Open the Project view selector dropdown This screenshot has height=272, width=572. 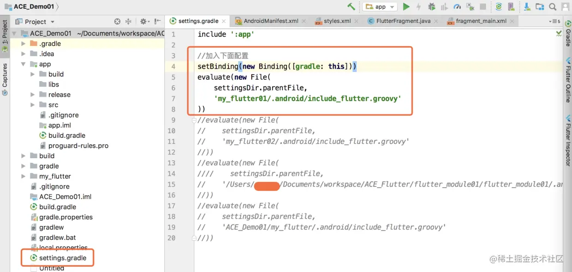pyautogui.click(x=35, y=21)
